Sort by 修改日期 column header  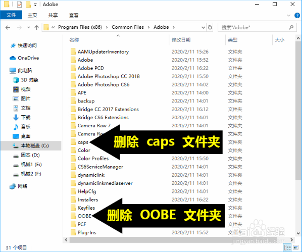(x=181, y=40)
